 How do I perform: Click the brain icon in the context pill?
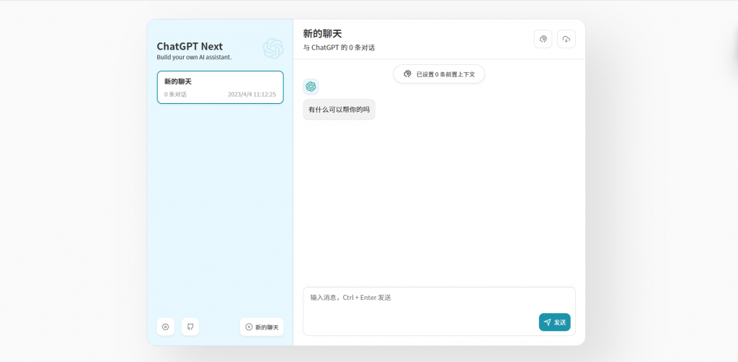[407, 74]
